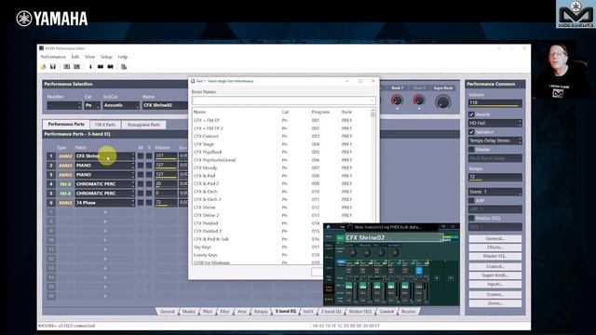
Task: Select the Performance Parts tab
Action: pyautogui.click(x=66, y=124)
